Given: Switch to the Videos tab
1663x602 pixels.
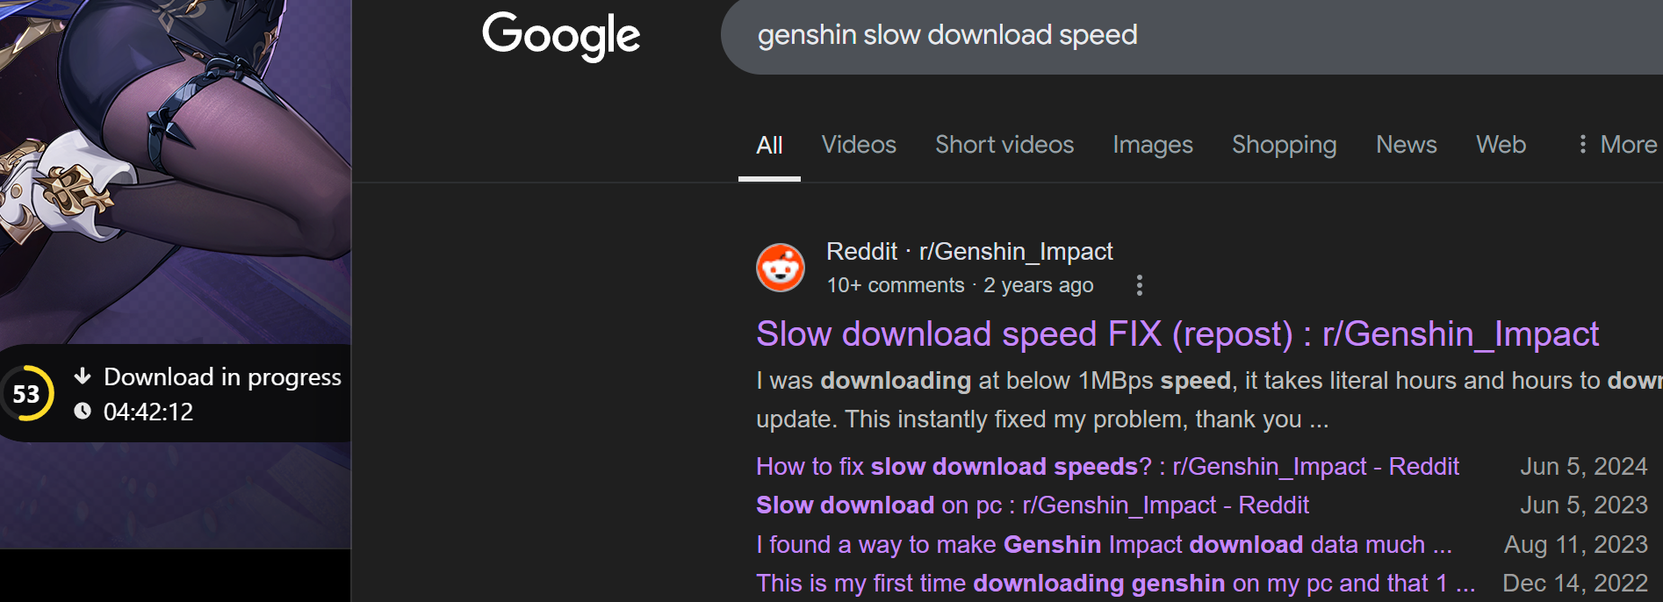Looking at the screenshot, I should click(859, 145).
